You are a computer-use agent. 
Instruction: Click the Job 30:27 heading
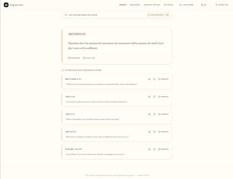(70, 132)
